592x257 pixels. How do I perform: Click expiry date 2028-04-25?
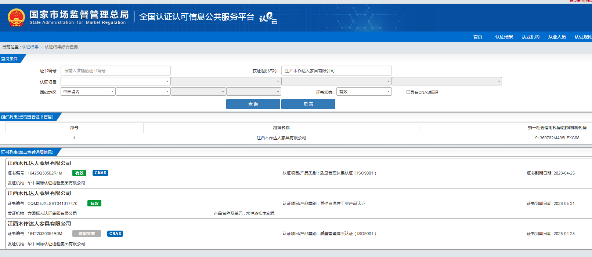point(564,173)
